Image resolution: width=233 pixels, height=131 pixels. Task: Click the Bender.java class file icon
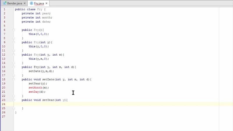(5, 3)
